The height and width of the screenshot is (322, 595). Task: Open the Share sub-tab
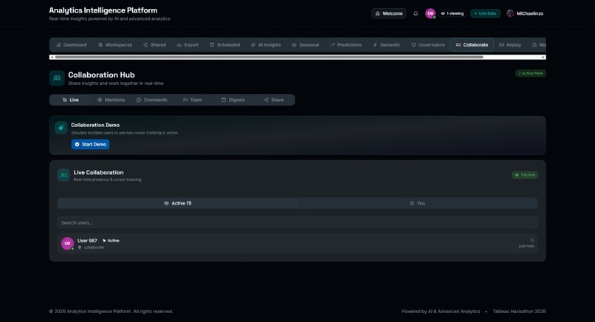tap(274, 100)
